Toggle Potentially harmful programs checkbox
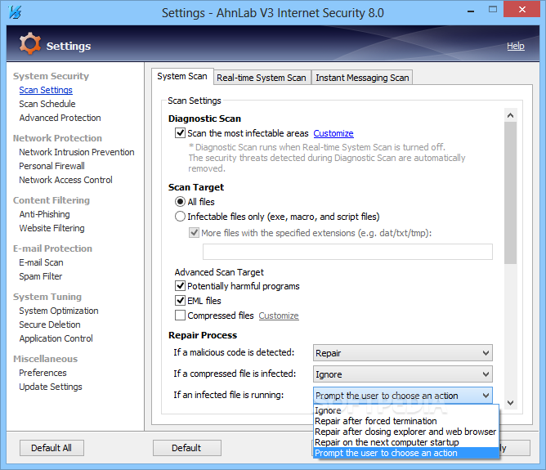546x470 pixels. coord(180,286)
